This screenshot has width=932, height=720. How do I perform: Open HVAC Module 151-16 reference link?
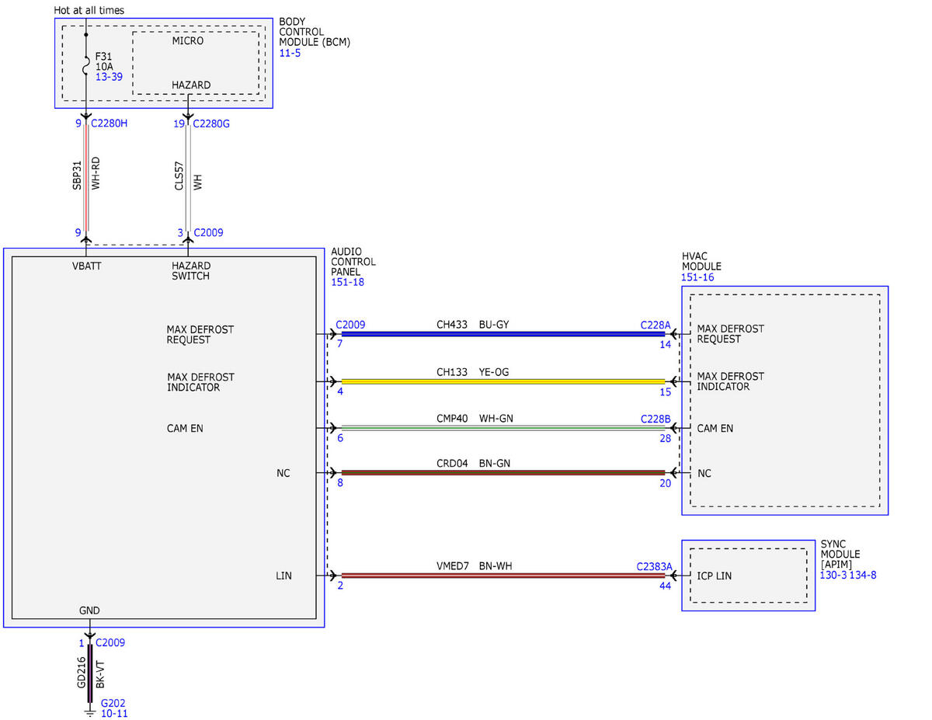tap(698, 277)
